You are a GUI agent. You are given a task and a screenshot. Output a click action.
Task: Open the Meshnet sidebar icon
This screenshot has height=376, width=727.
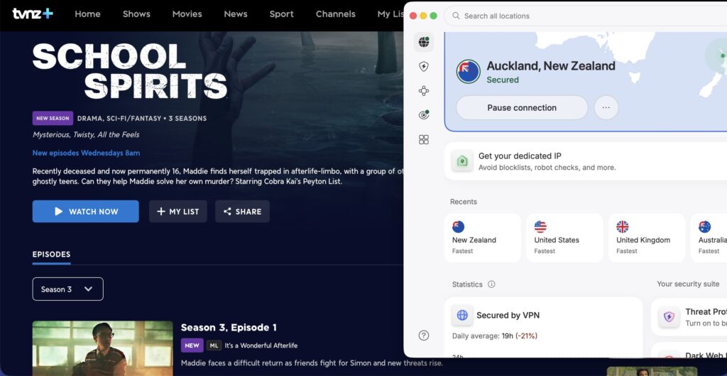424,91
